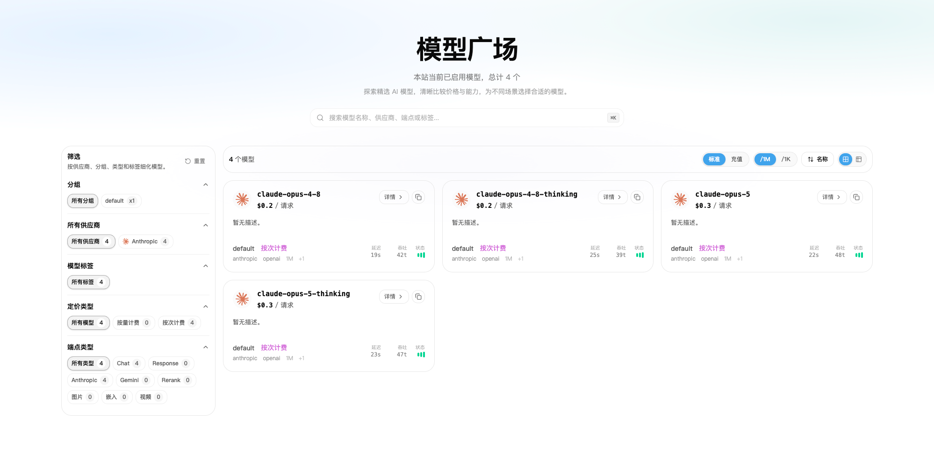The image size is (934, 462).
Task: Switch price unit to /1K
Action: click(786, 159)
